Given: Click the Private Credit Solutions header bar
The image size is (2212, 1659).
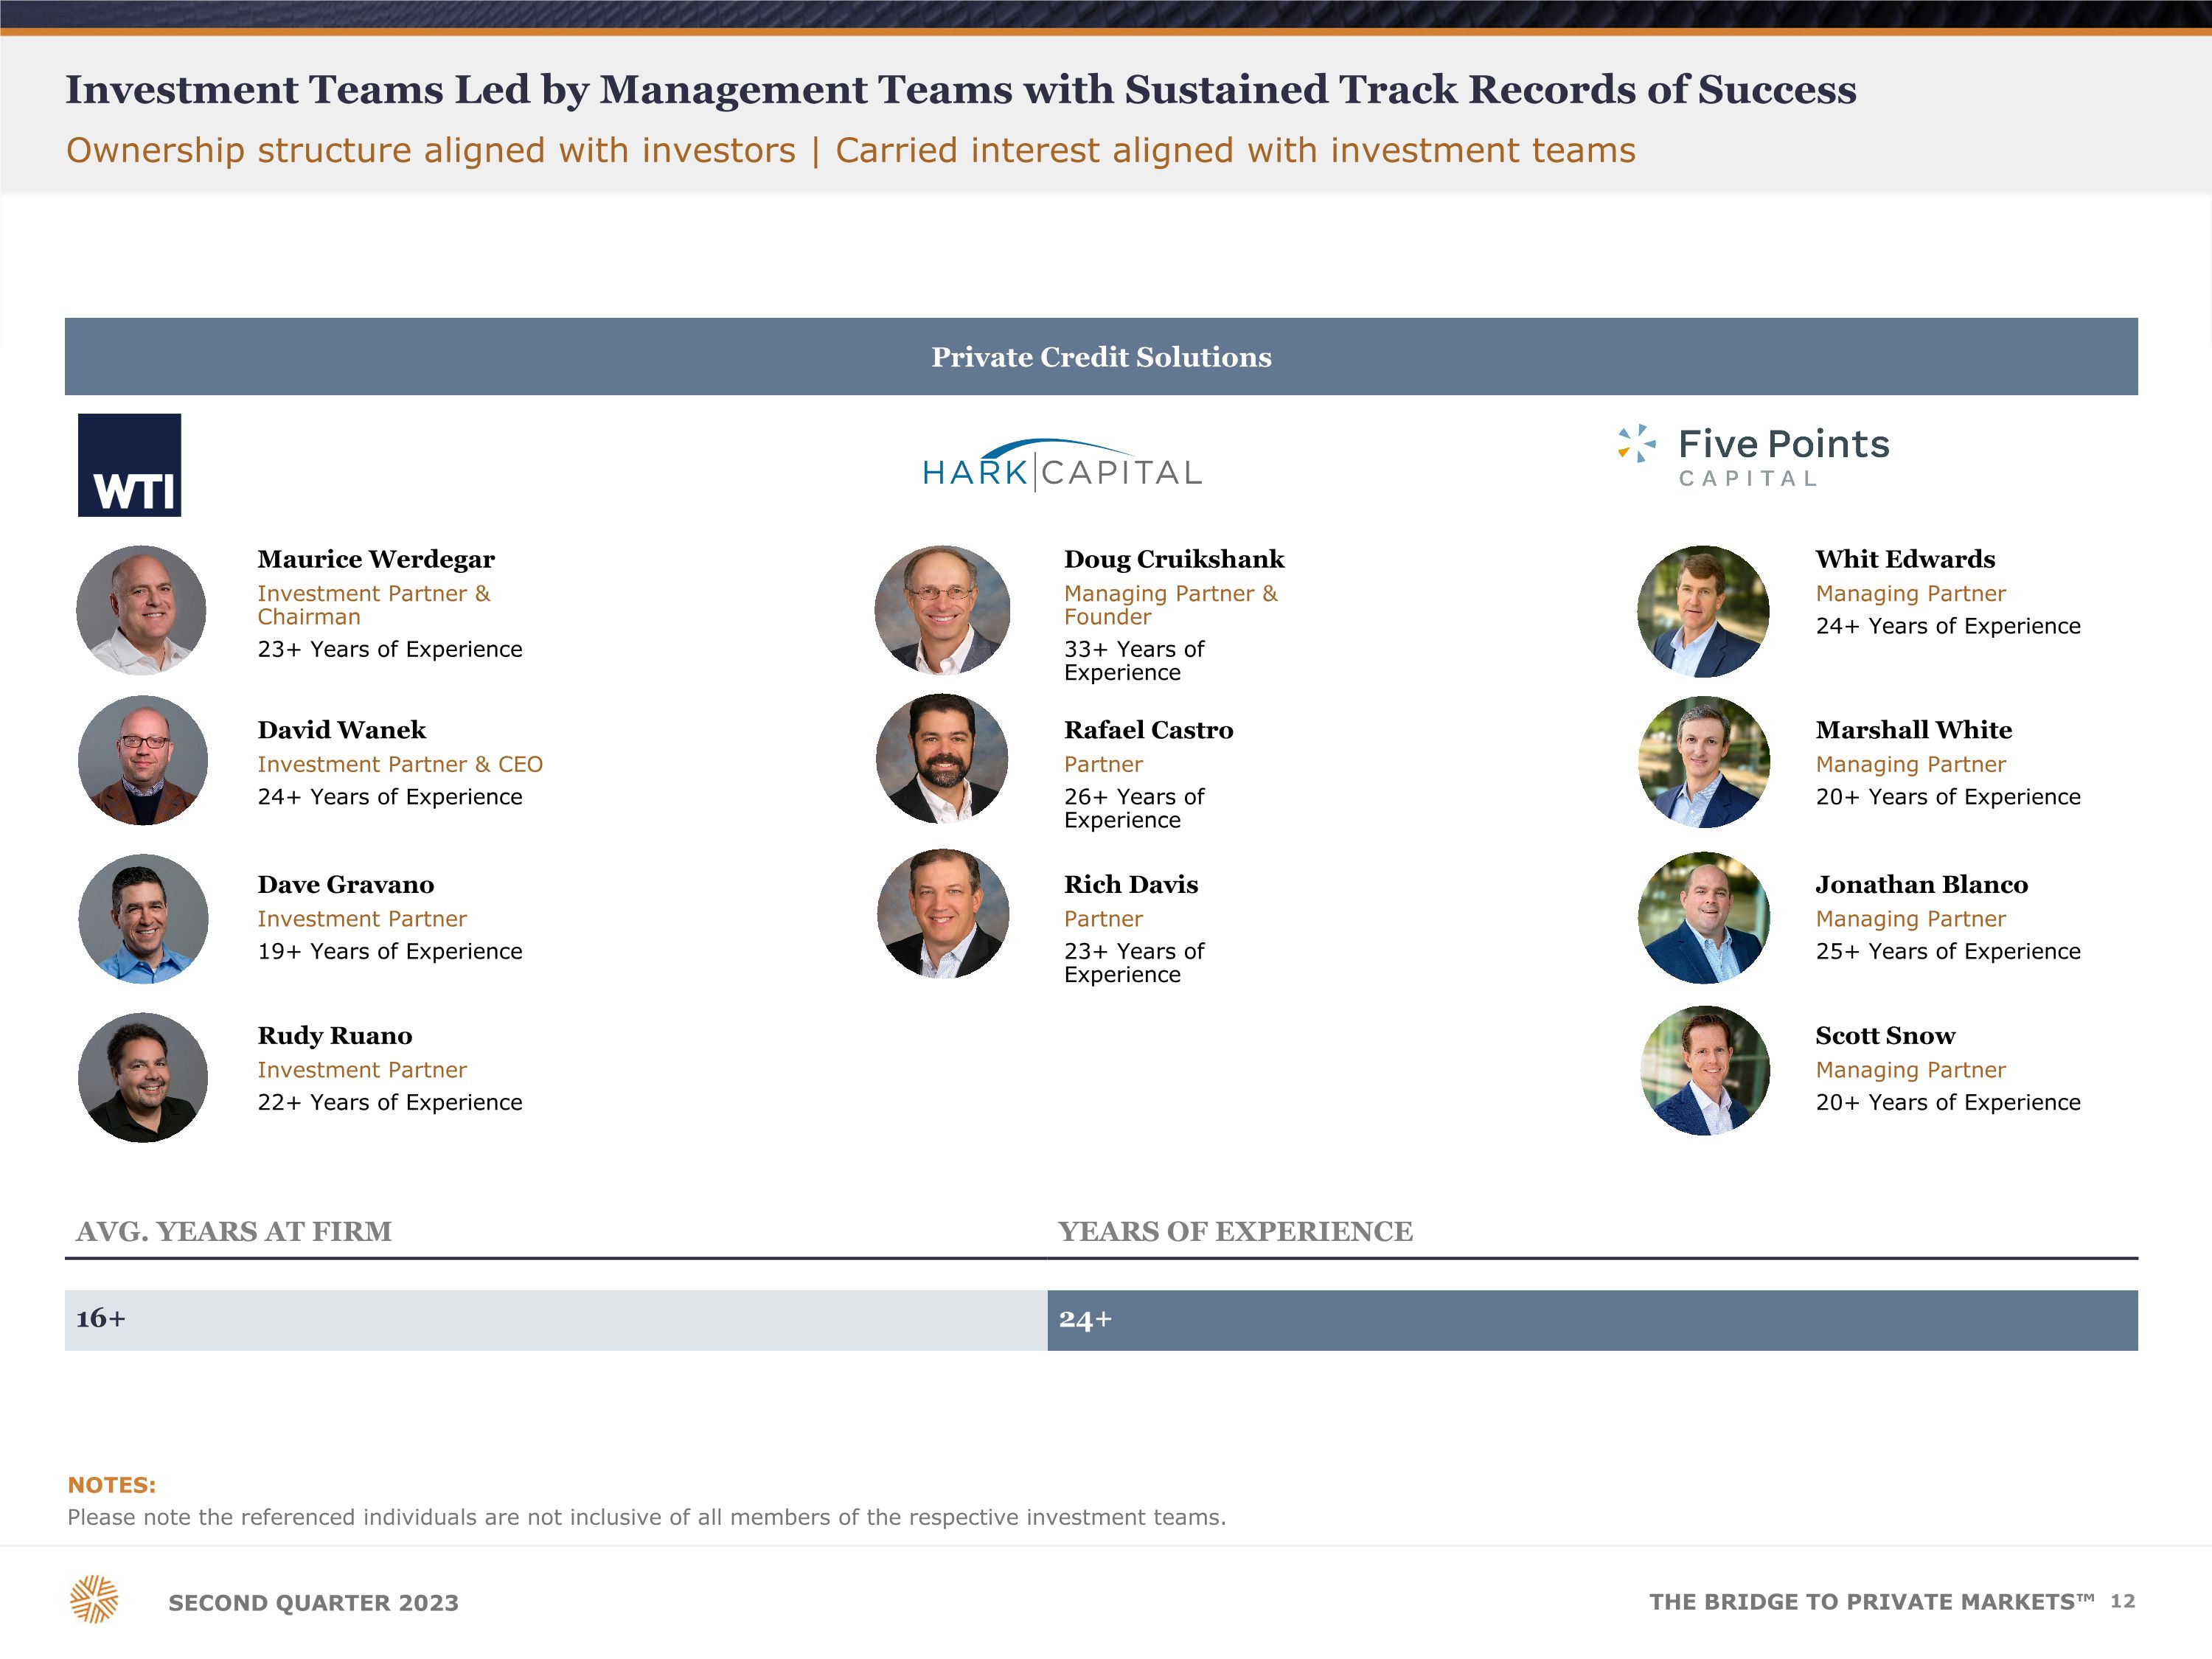Looking at the screenshot, I should [x=1101, y=357].
